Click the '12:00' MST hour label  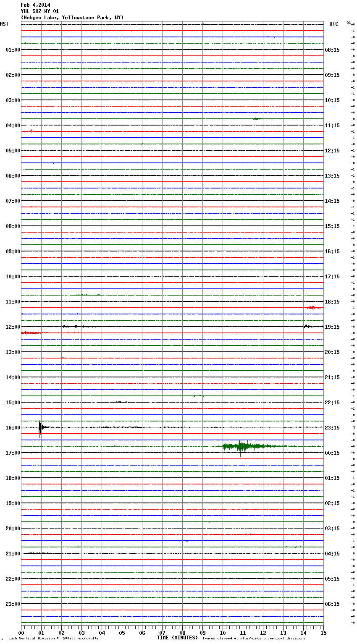[13, 327]
